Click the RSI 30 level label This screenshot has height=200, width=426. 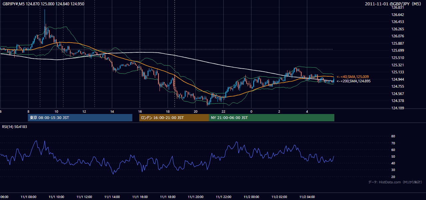coord(393,170)
